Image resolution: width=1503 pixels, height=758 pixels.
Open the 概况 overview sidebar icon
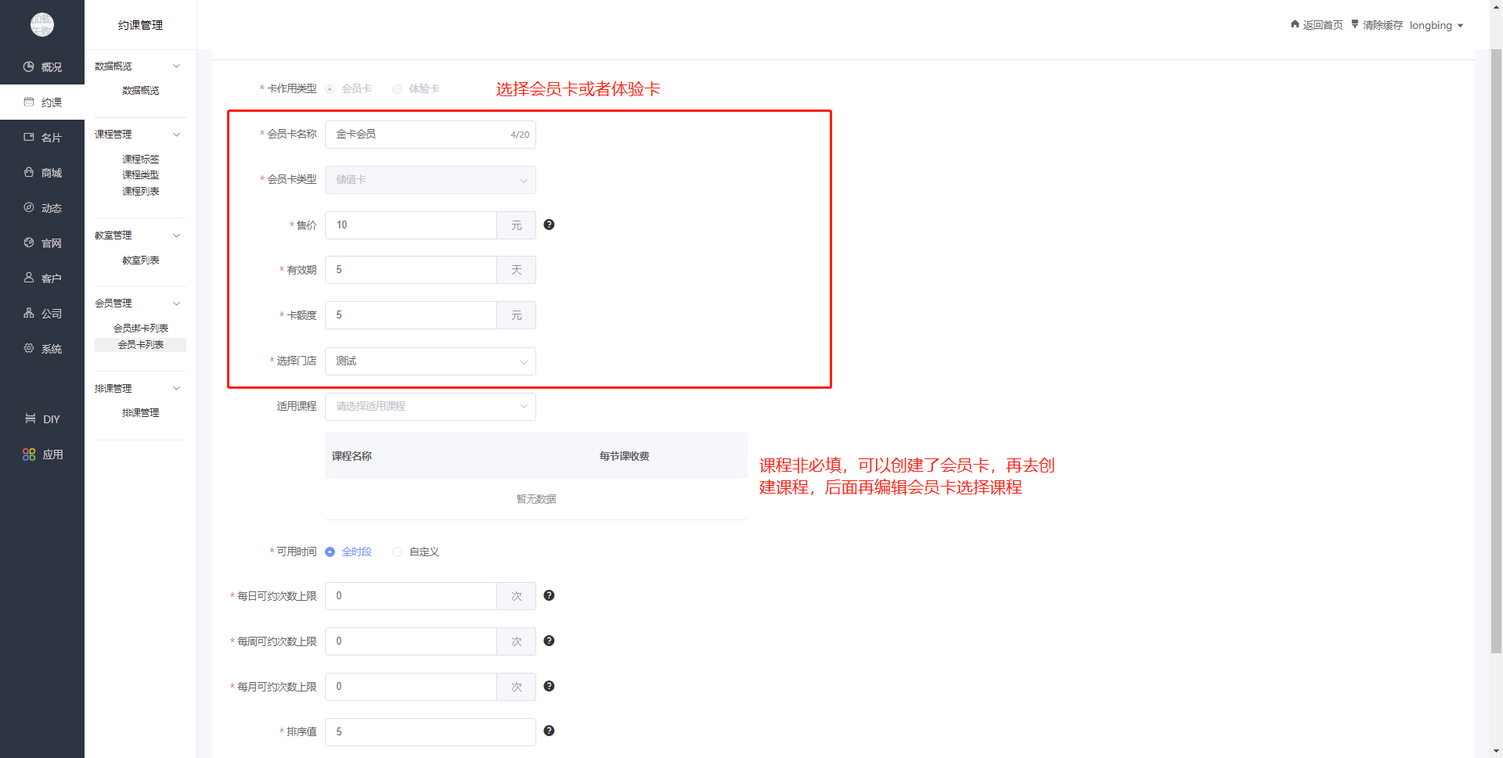point(29,67)
